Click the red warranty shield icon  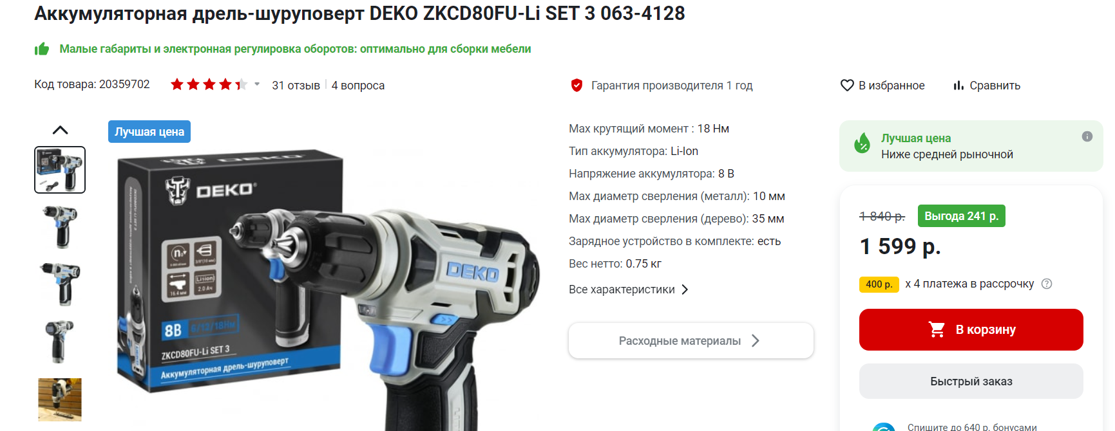pos(577,85)
